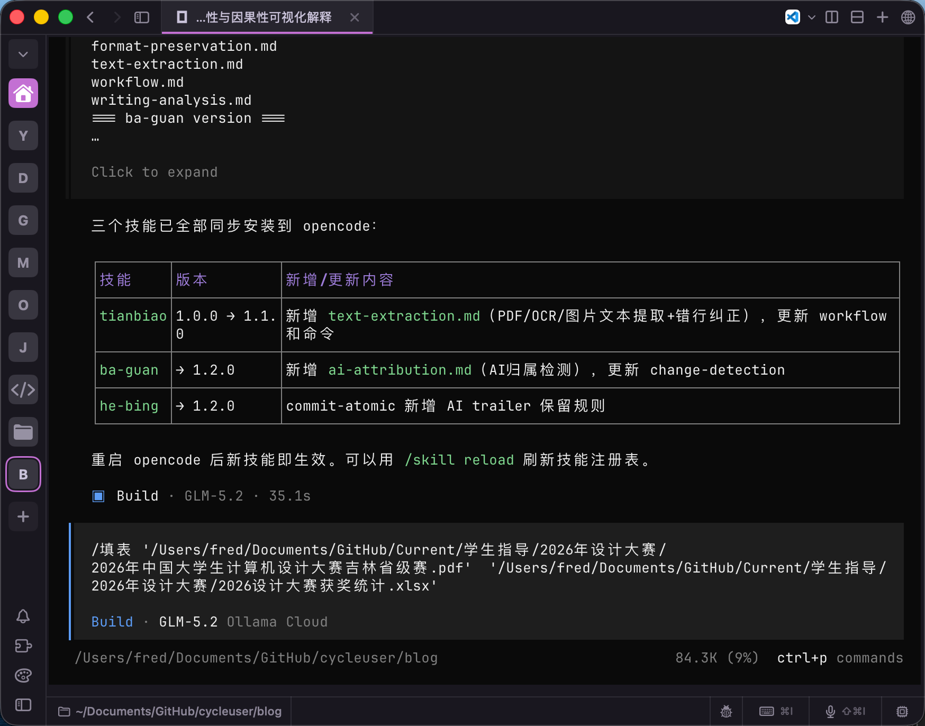This screenshot has width=925, height=726.
Task: Toggle the sidebar panel icon in title bar
Action: (x=142, y=17)
